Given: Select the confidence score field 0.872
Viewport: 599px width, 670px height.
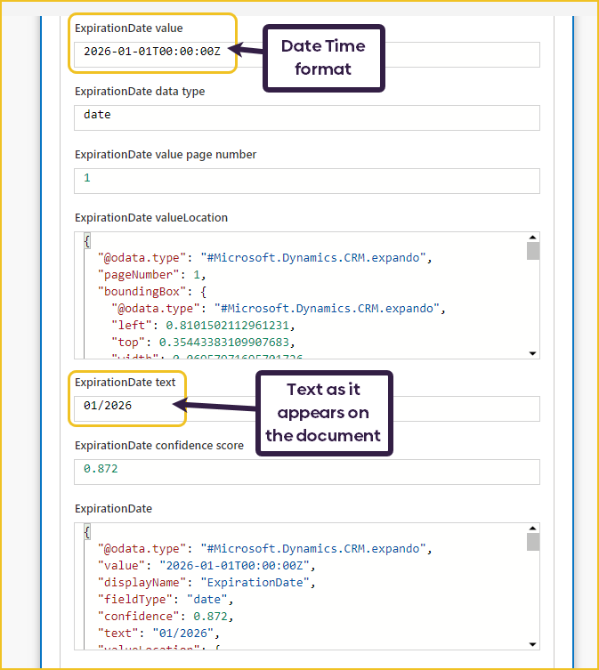Looking at the screenshot, I should [x=306, y=472].
